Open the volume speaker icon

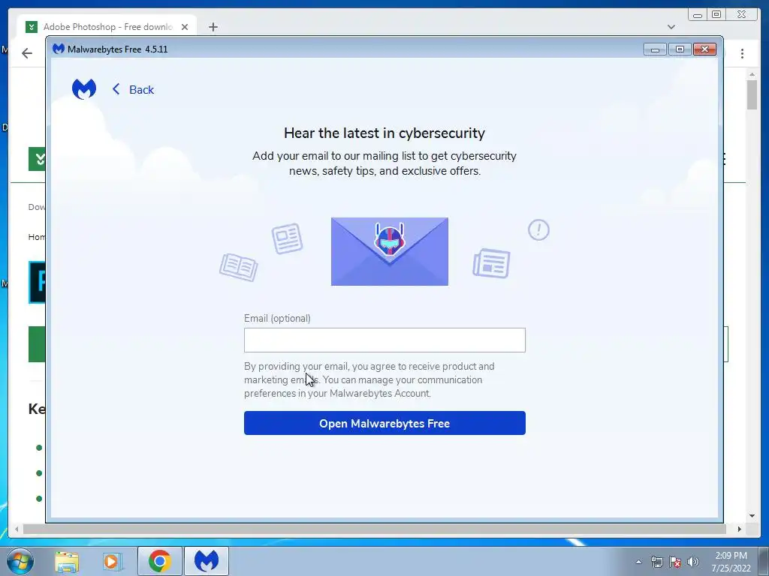coord(692,562)
